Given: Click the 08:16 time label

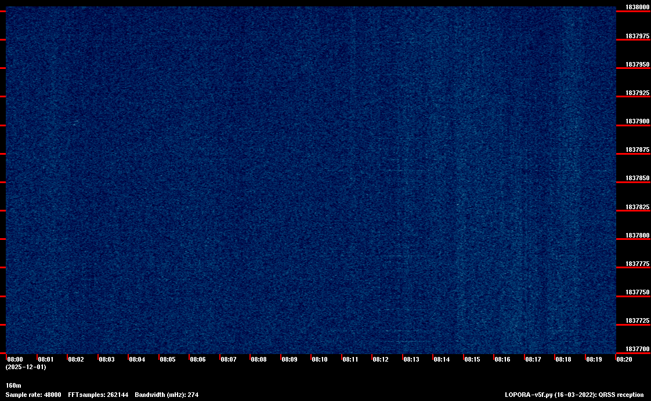Looking at the screenshot, I should [502, 359].
